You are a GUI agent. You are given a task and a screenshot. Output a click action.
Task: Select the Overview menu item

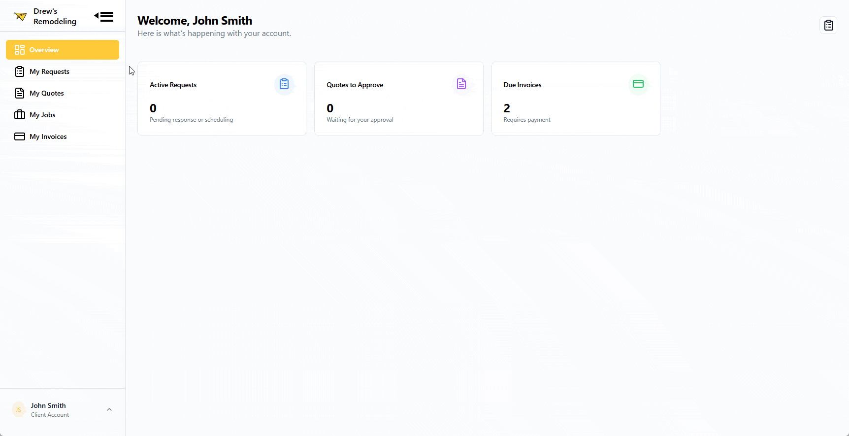[63, 50]
